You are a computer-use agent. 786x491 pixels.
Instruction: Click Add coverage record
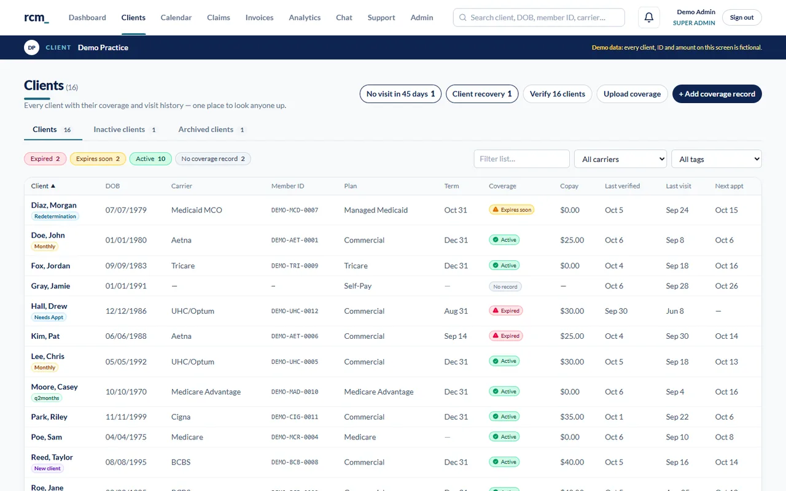tap(717, 94)
